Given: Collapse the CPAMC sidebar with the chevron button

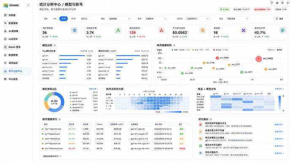Looking at the screenshot, I should [x=28, y=5].
